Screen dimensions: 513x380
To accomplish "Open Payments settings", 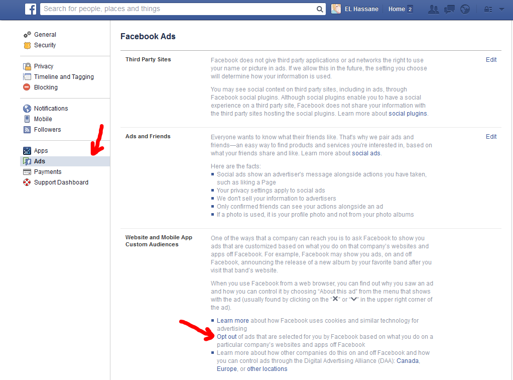I will [x=48, y=172].
